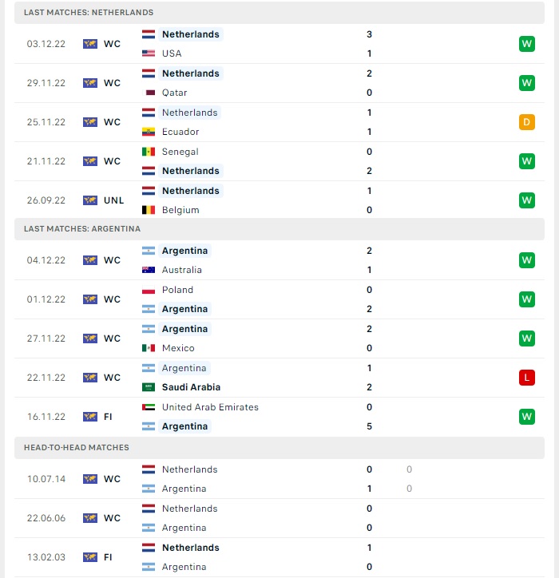This screenshot has height=578, width=559.
Task: Click the Qatar flag icon
Action: coord(149,93)
